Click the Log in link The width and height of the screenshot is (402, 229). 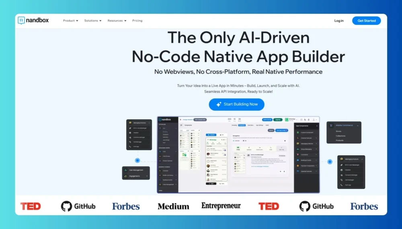[339, 20]
